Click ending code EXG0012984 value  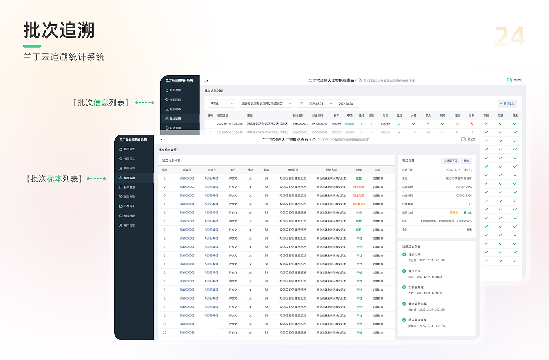click(x=464, y=195)
